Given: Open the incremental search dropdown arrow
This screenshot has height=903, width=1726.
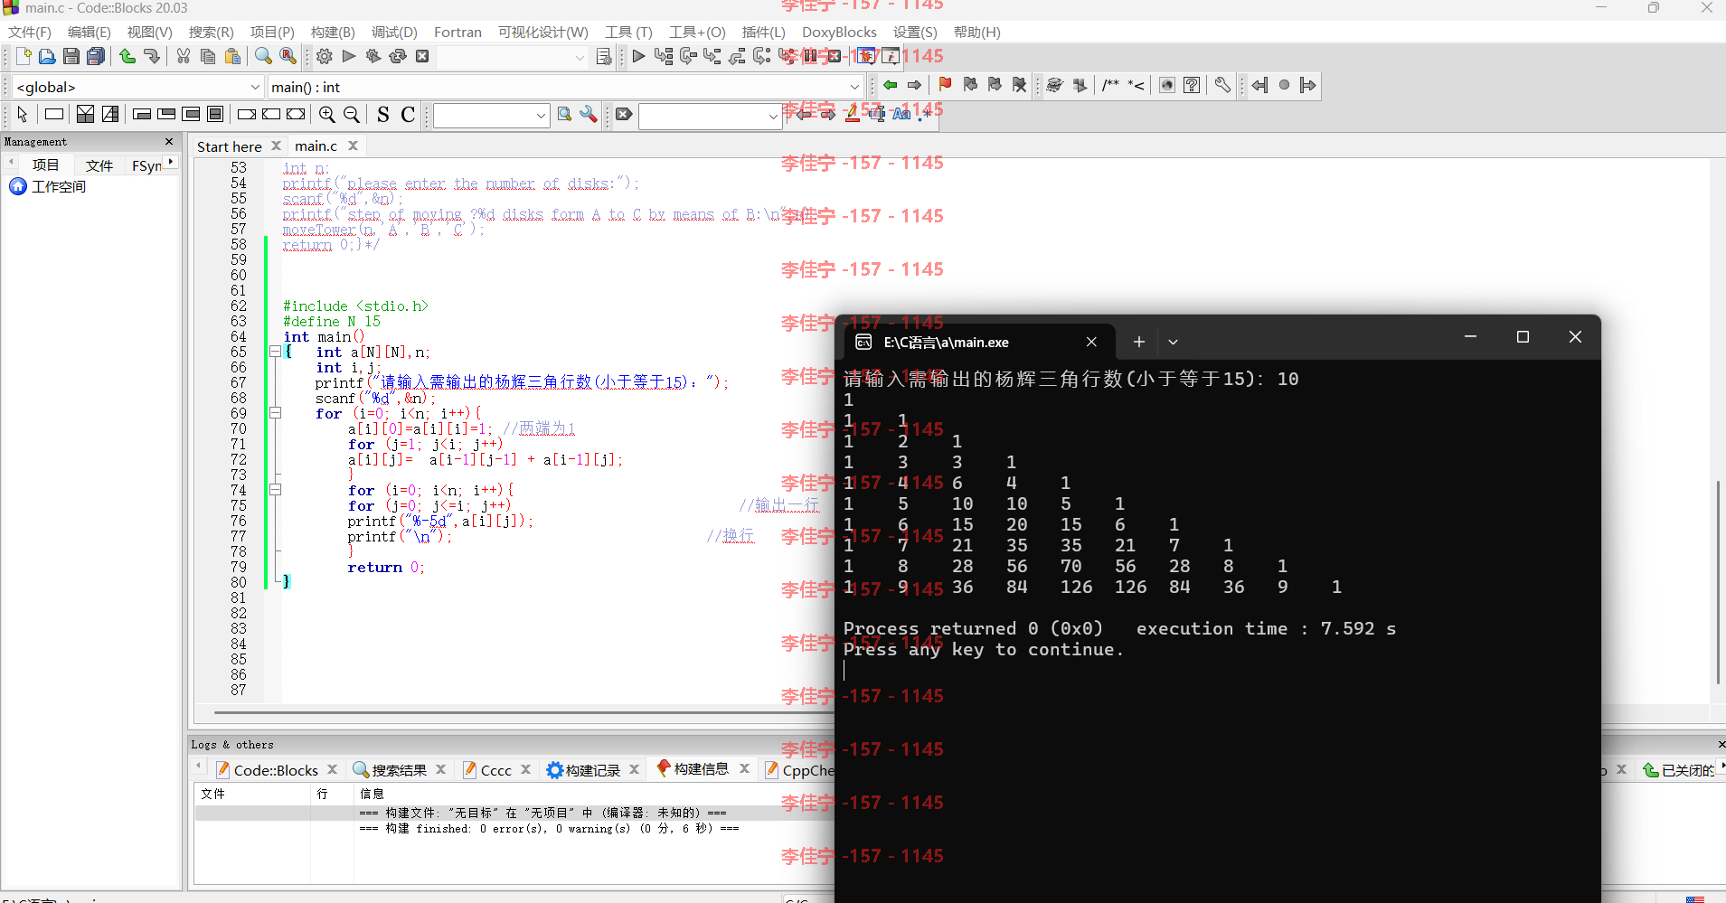Looking at the screenshot, I should click(772, 116).
